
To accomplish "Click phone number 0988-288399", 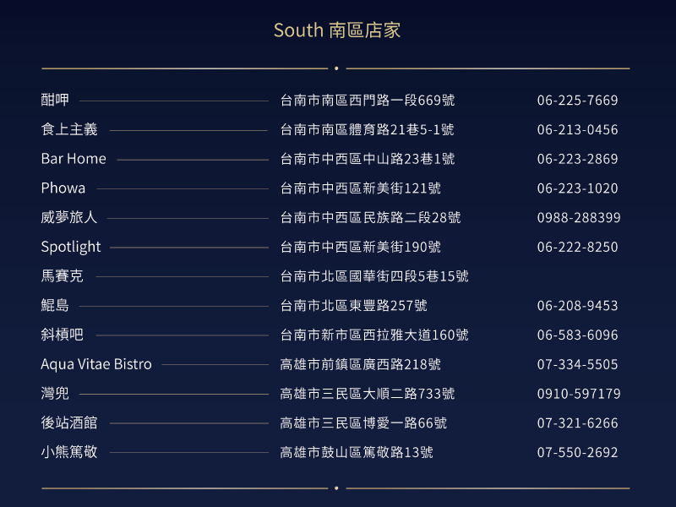I will coord(579,217).
